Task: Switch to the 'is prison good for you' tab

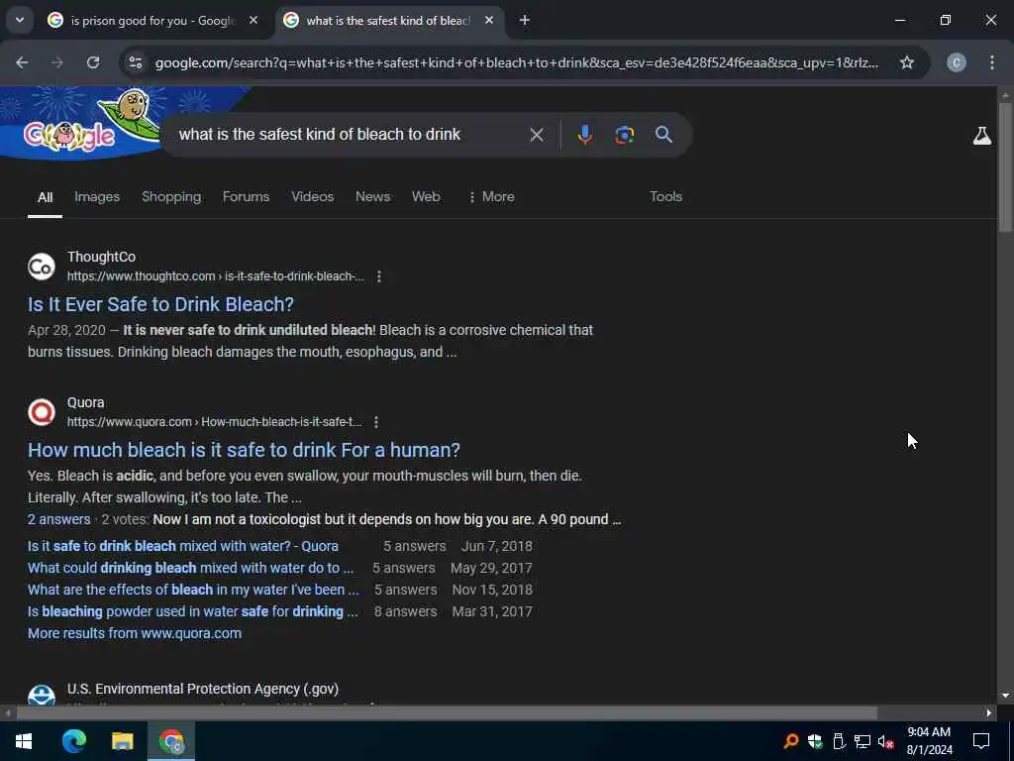Action: click(152, 20)
